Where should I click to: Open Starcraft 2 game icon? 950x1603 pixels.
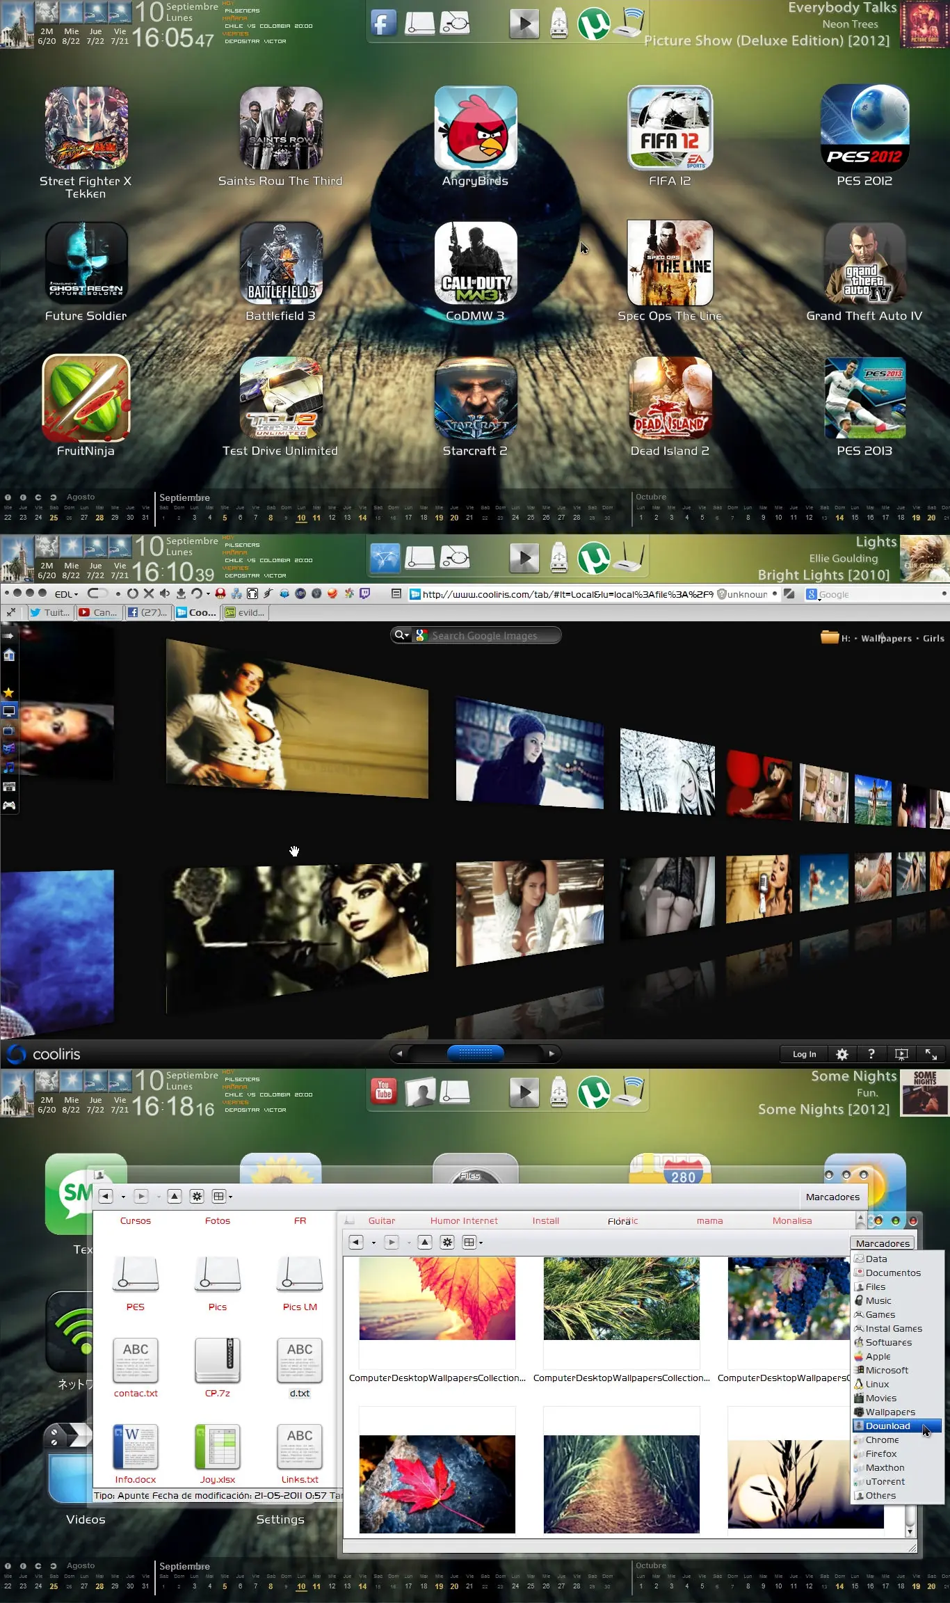[x=476, y=398]
